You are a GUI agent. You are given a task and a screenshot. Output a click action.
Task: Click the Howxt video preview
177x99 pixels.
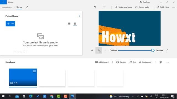tap(130, 28)
